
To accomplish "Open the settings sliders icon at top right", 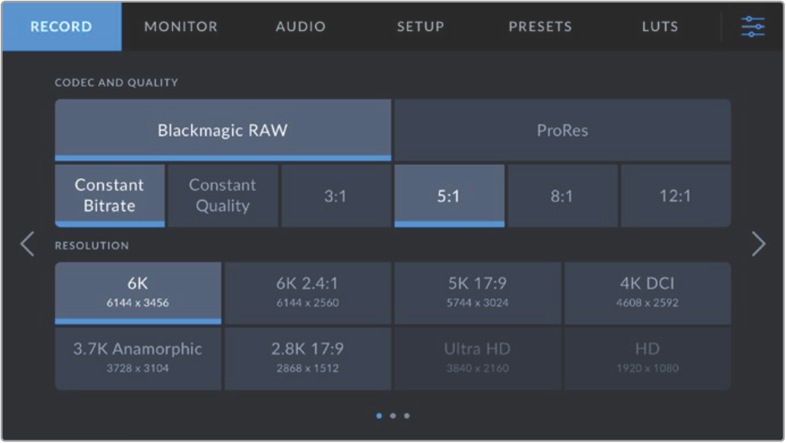I will (x=752, y=27).
